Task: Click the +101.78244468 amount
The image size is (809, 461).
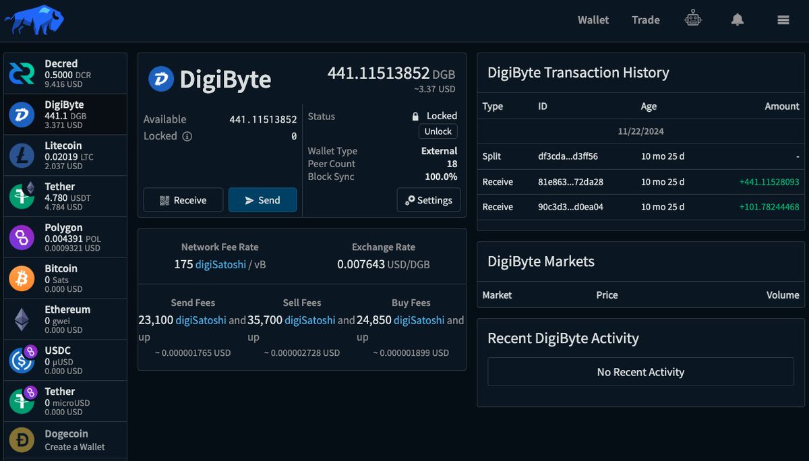Action: pos(769,207)
